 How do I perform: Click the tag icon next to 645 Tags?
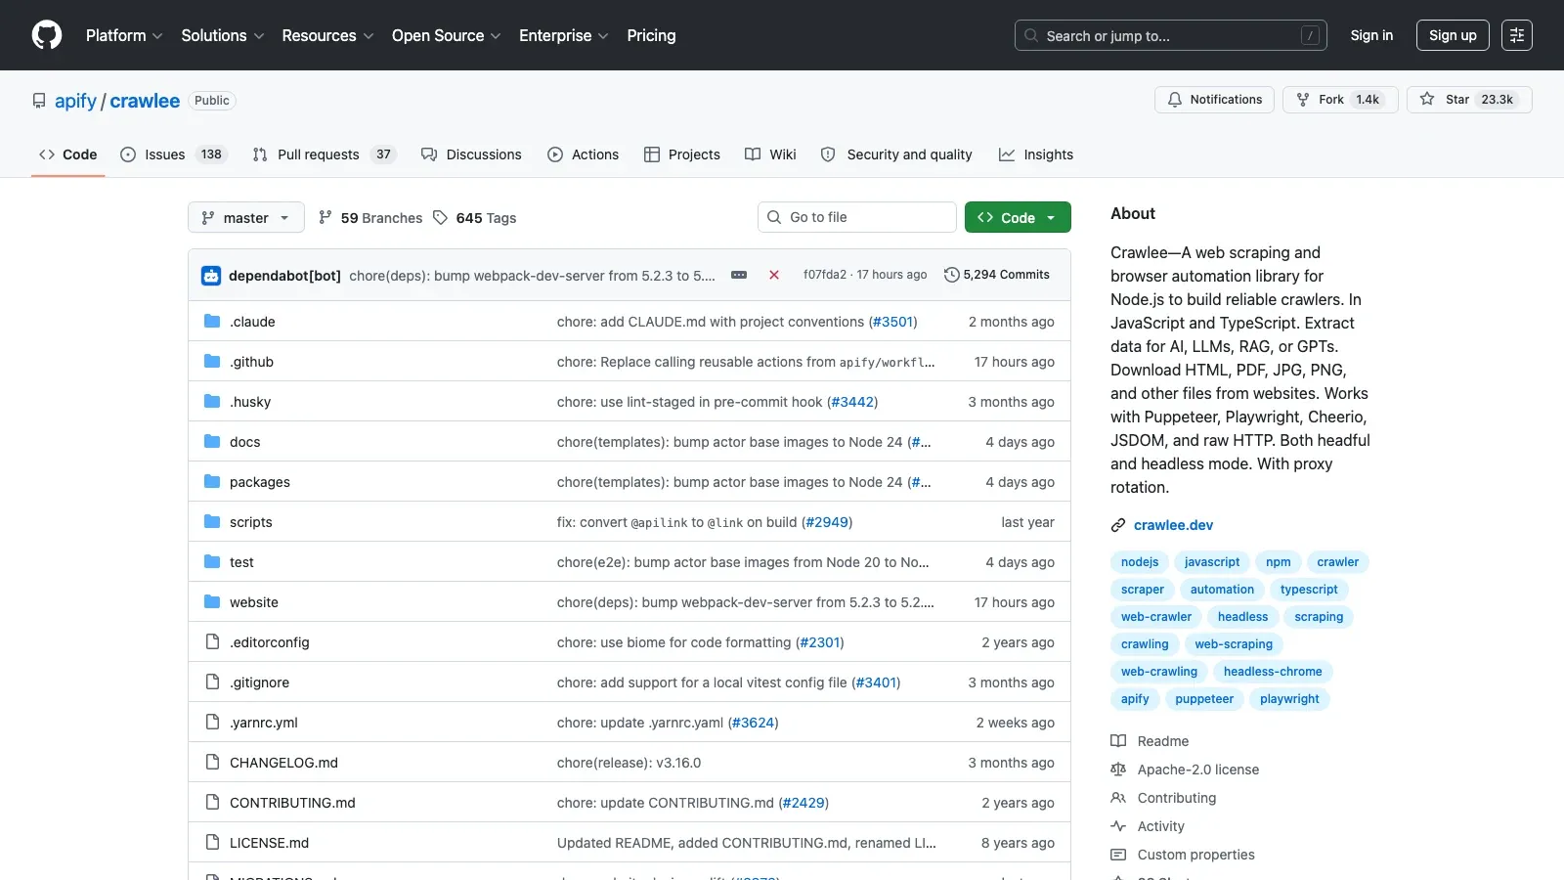click(x=441, y=218)
